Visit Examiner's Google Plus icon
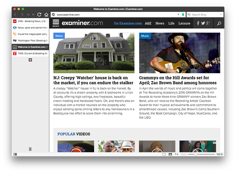 point(208,23)
